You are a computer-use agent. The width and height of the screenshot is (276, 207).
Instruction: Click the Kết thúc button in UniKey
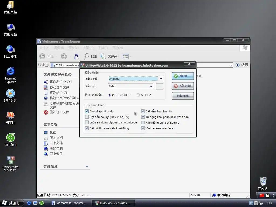coord(183,86)
